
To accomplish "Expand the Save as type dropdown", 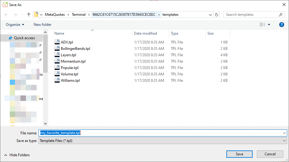I will click(284, 141).
